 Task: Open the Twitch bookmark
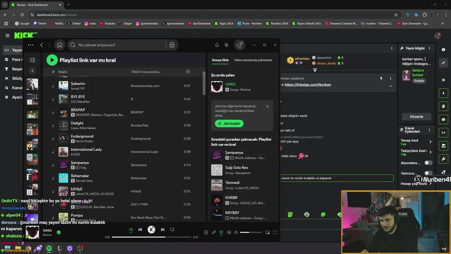point(39,24)
